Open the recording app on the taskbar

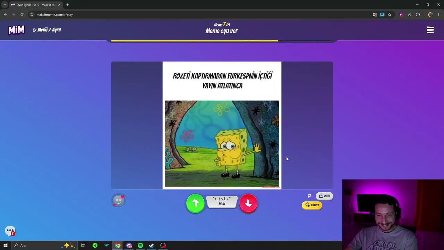point(163,245)
